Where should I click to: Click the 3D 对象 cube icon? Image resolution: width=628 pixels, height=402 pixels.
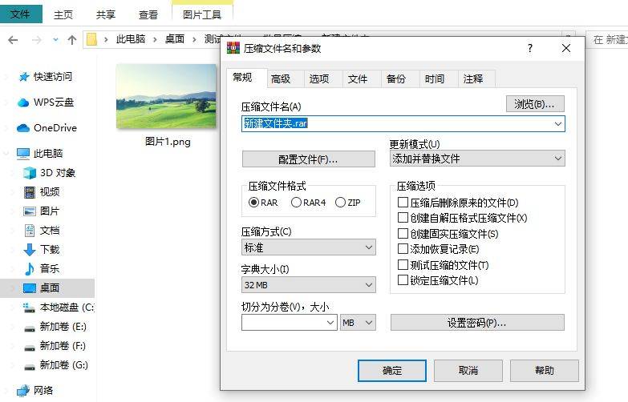[30, 173]
